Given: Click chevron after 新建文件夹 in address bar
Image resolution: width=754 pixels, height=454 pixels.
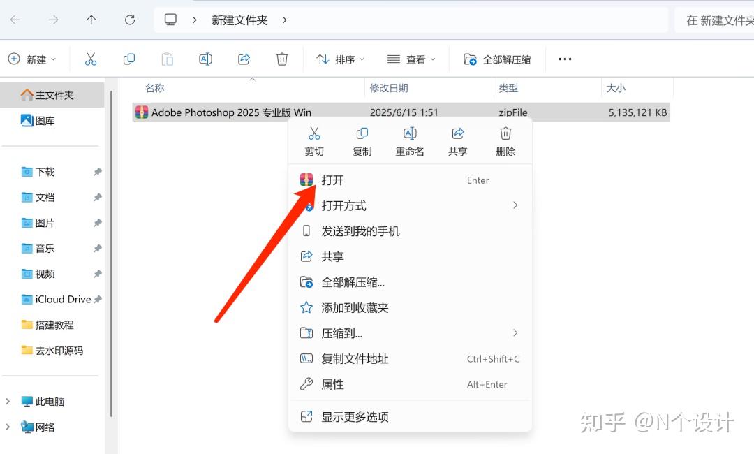Looking at the screenshot, I should (285, 20).
